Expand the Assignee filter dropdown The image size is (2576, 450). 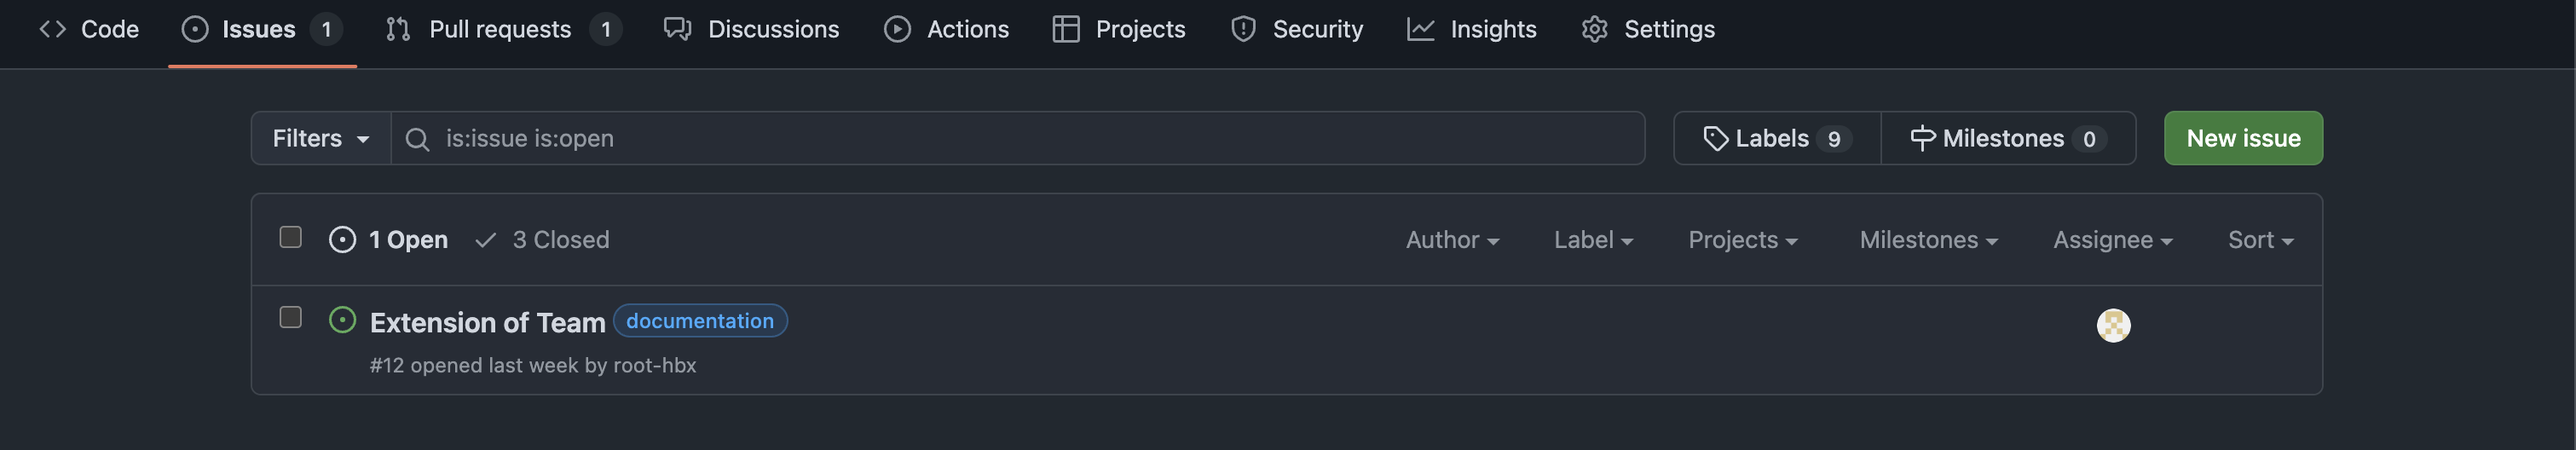(2112, 240)
